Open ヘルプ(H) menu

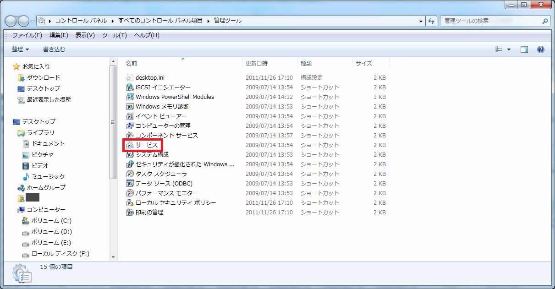coord(147,35)
